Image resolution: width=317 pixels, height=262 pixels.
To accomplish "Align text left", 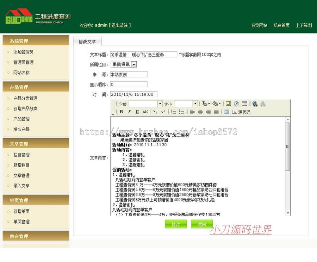I will coord(192,112).
